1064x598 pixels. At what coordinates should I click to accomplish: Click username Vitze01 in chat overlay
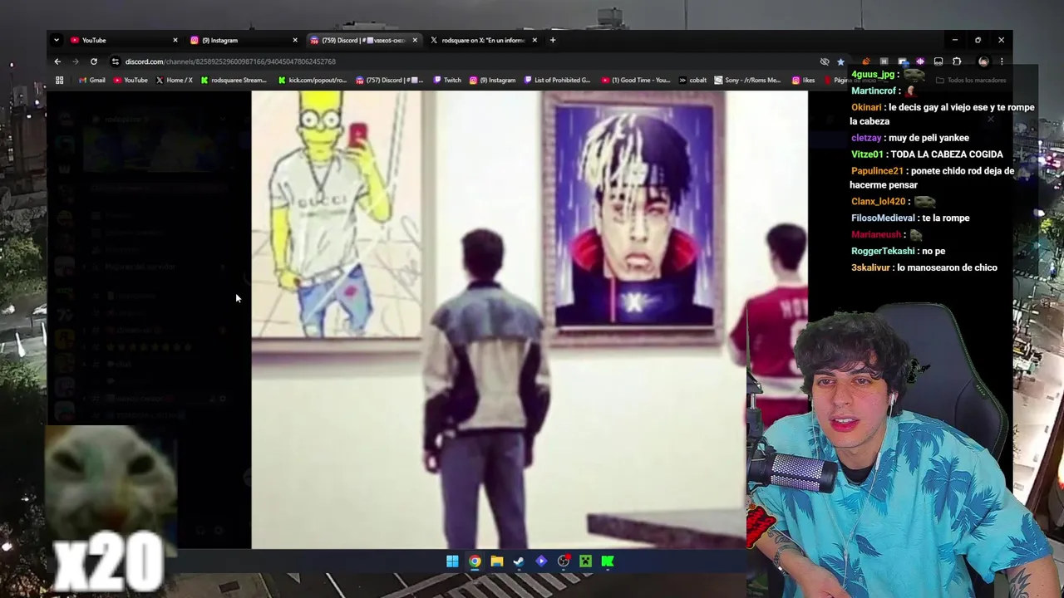pos(868,154)
